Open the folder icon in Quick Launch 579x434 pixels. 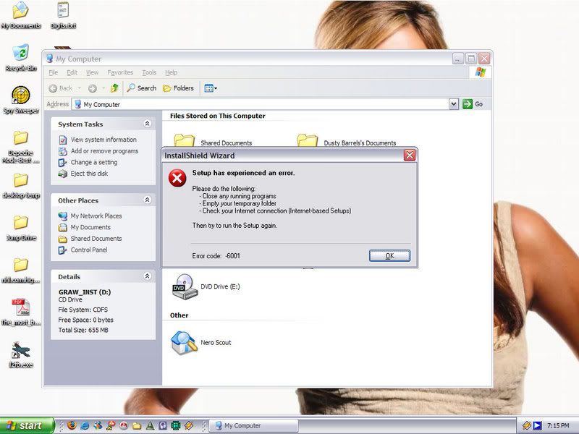click(x=137, y=425)
